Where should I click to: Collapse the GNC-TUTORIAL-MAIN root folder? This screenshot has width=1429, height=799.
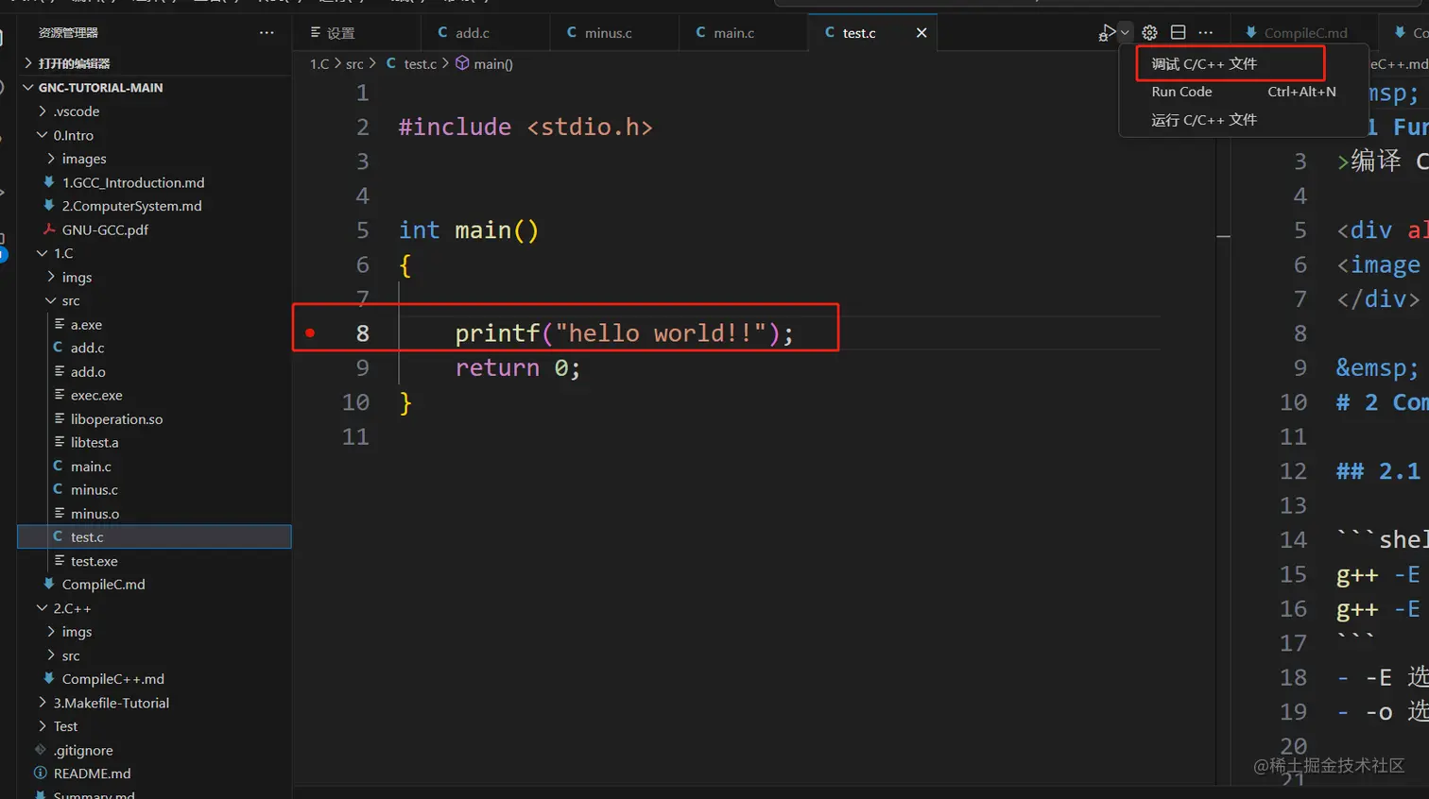click(x=155, y=87)
